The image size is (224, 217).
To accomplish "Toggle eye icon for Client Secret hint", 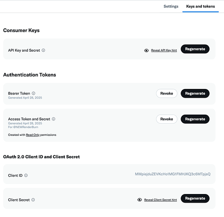I will pos(140,200).
